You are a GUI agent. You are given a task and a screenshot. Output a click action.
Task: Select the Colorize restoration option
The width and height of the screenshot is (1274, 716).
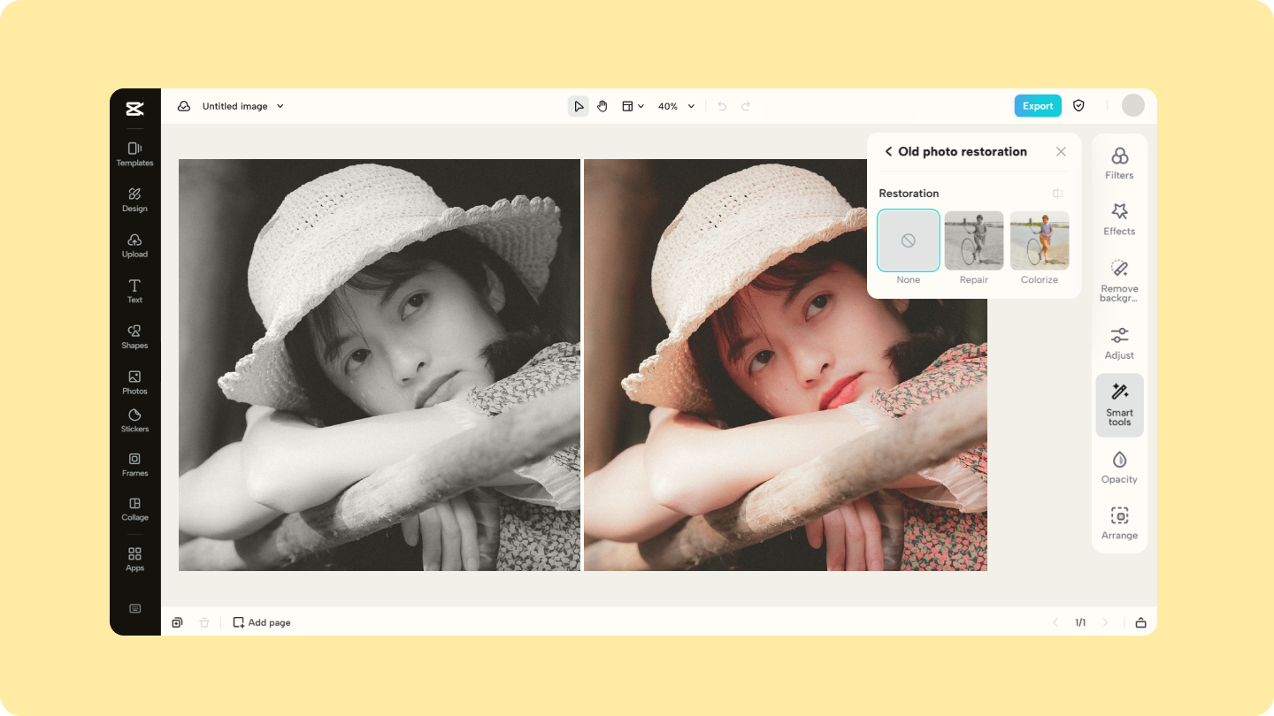(x=1039, y=240)
